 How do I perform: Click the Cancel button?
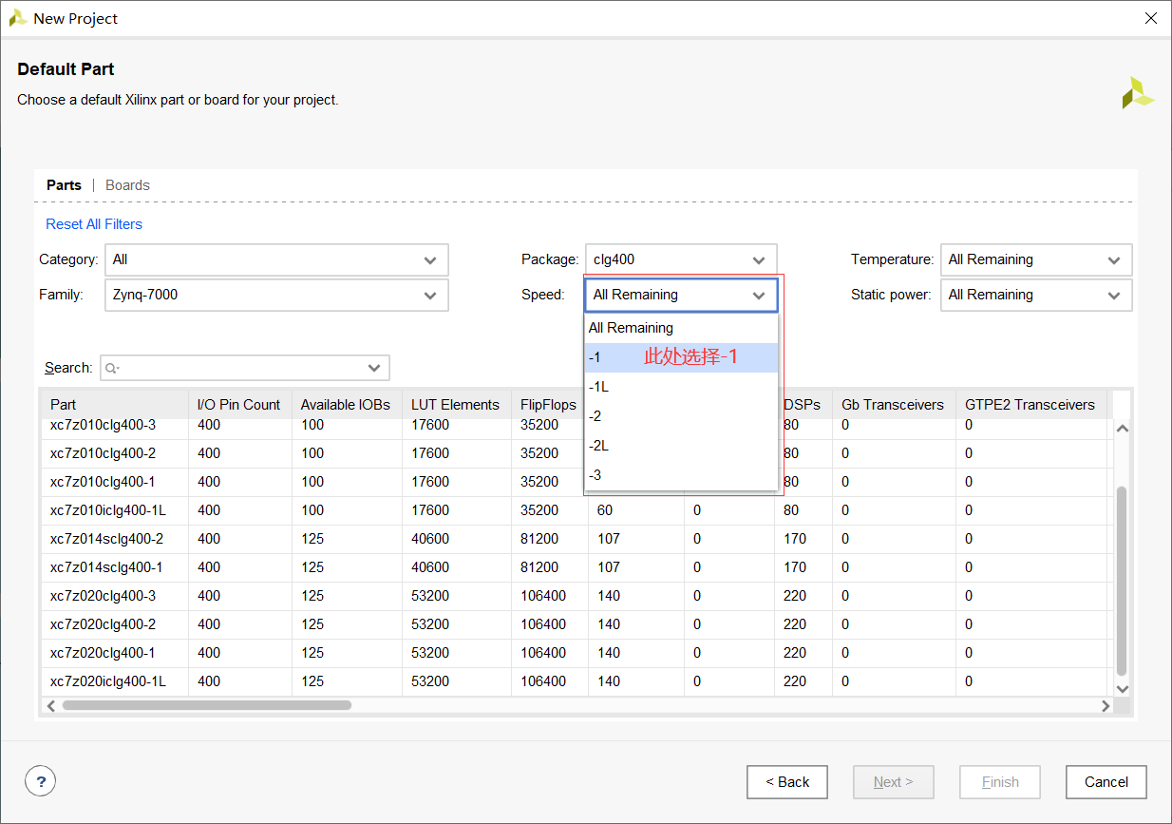pos(1106,782)
